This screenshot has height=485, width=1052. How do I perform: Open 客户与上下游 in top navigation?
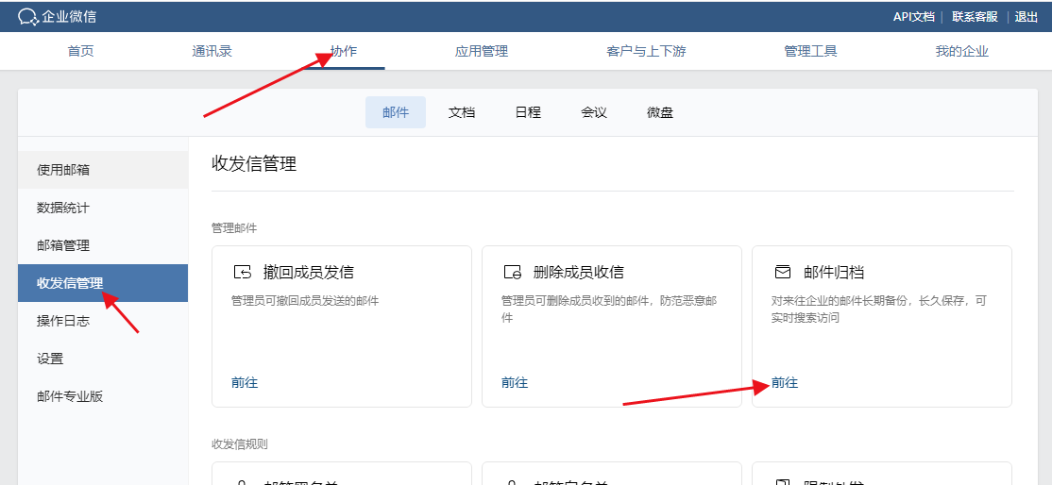point(646,51)
